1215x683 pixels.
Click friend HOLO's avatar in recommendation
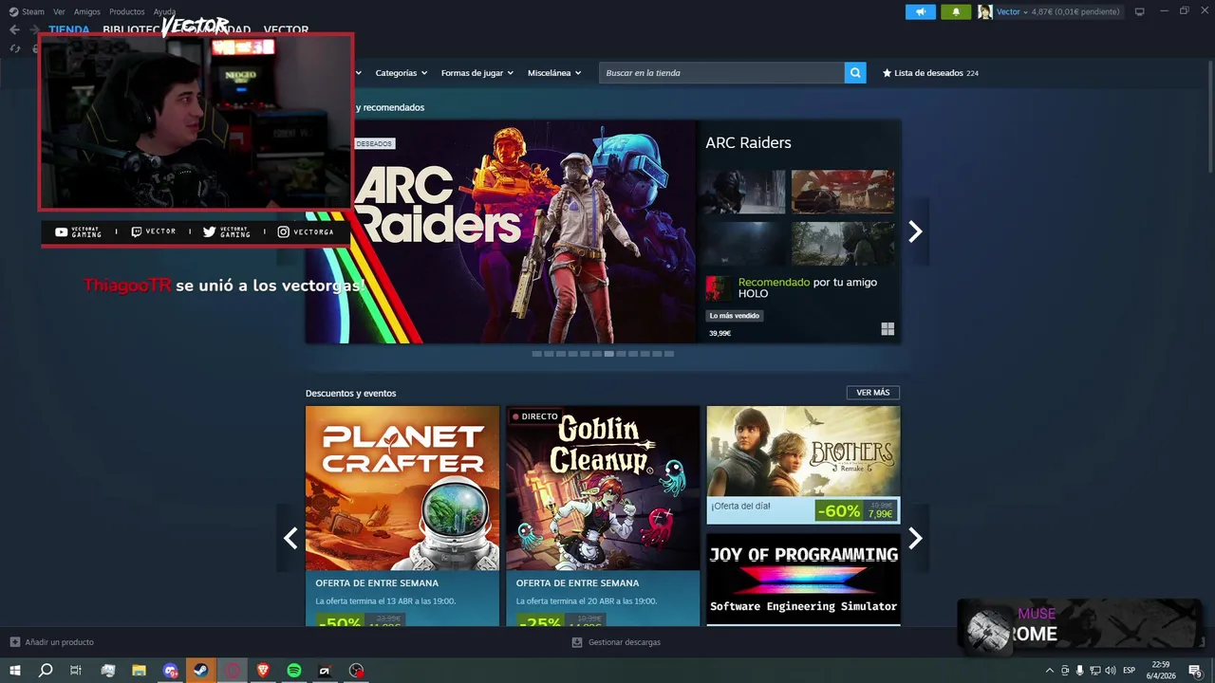[718, 288]
